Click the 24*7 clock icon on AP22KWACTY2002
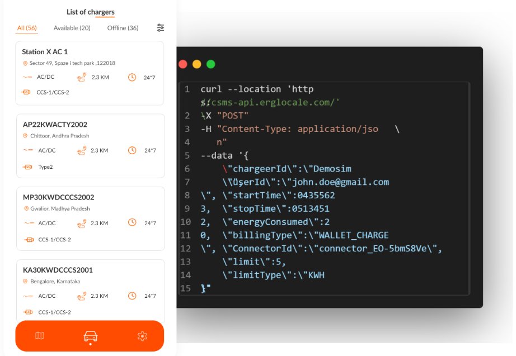Image resolution: width=516 pixels, height=356 pixels. coord(132,150)
